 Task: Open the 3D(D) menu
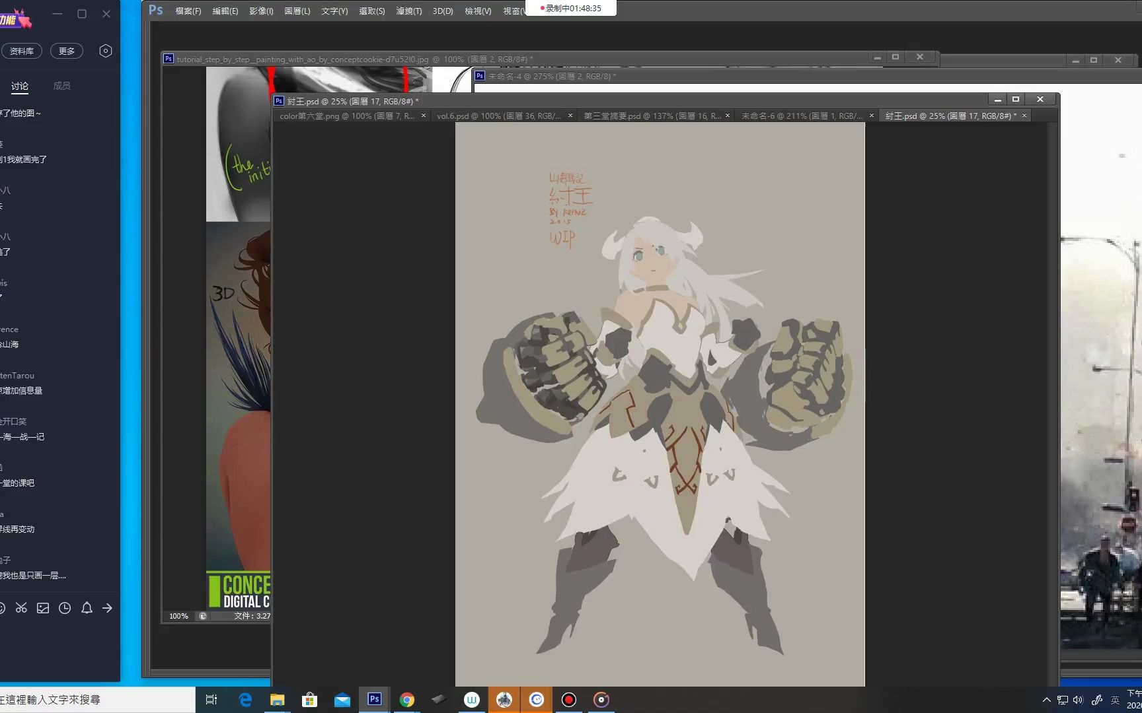(443, 11)
